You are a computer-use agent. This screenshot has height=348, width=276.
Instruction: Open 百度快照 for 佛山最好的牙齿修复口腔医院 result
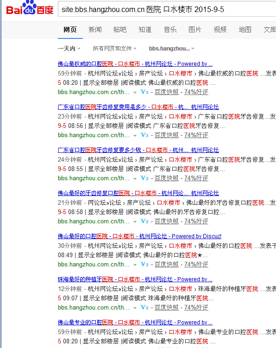[x=166, y=221]
